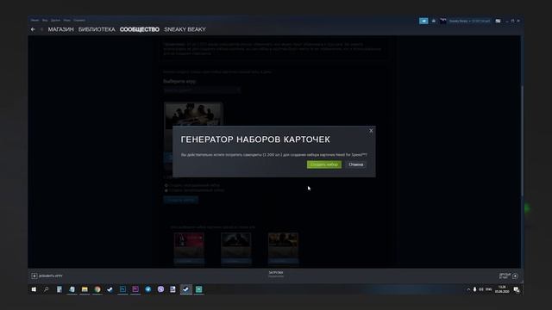Screen dimensions: 552x310
Task: Click the Sneaky Beaky avatar thumbnail
Action: [442, 21]
